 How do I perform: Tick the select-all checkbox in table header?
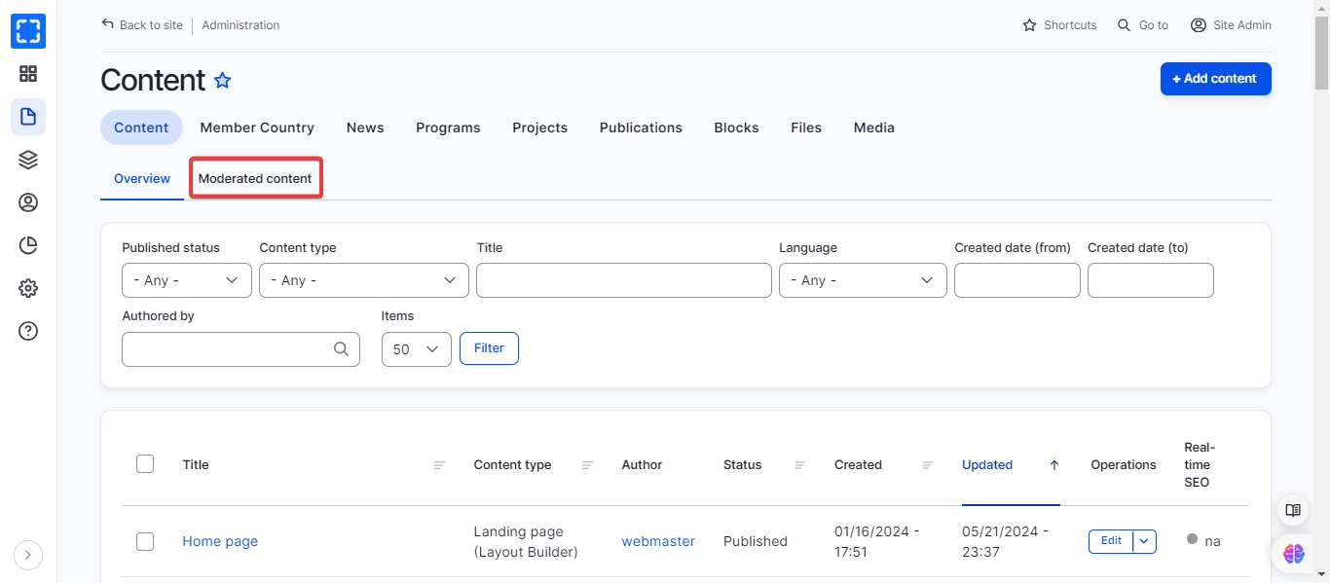click(x=145, y=464)
